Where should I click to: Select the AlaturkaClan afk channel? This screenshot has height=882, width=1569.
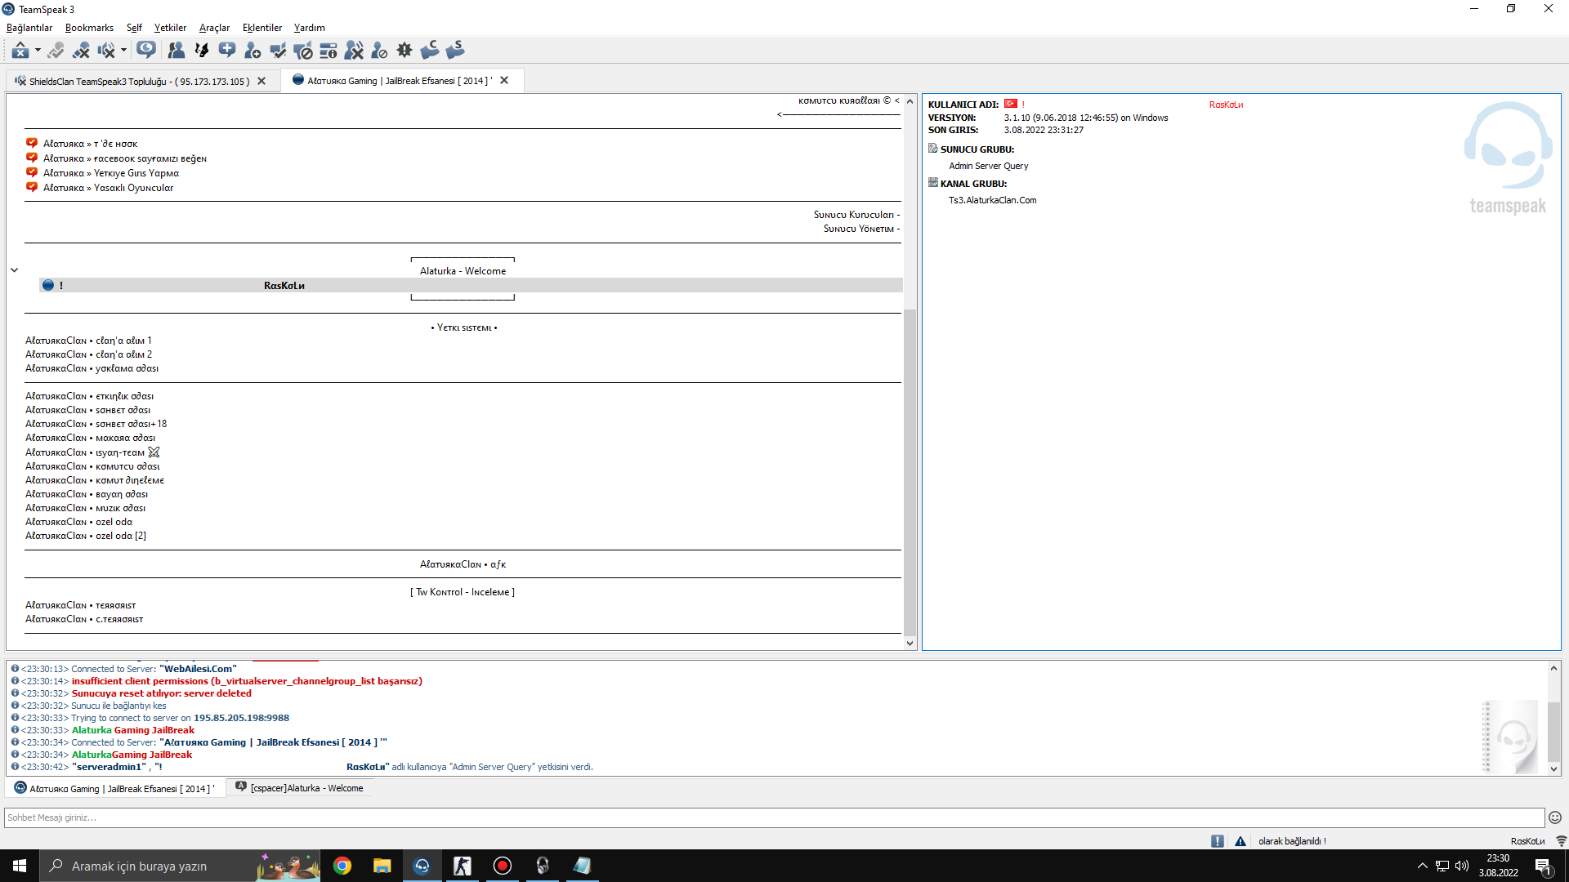point(463,564)
